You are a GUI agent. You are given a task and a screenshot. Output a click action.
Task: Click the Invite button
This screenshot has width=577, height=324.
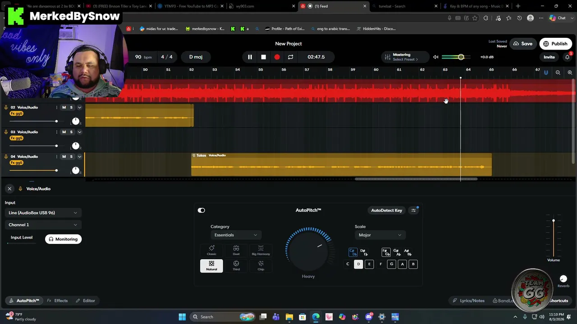(549, 57)
